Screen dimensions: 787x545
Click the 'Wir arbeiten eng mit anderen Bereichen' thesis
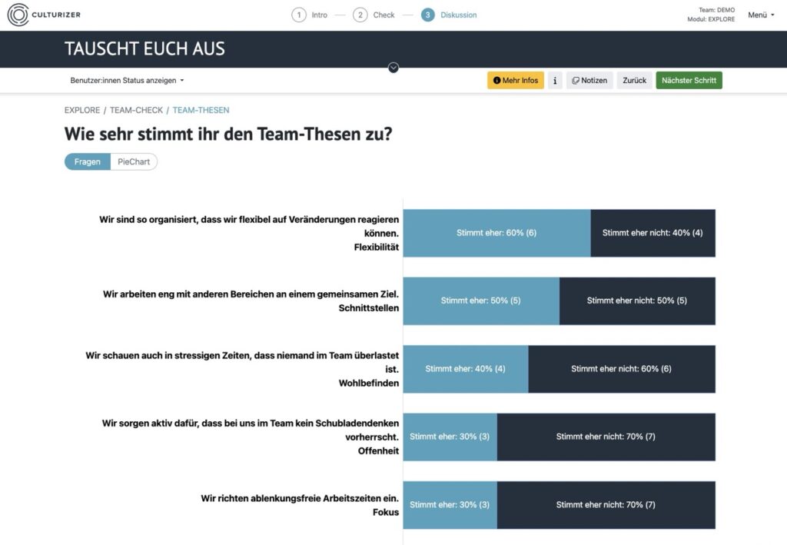click(x=251, y=294)
